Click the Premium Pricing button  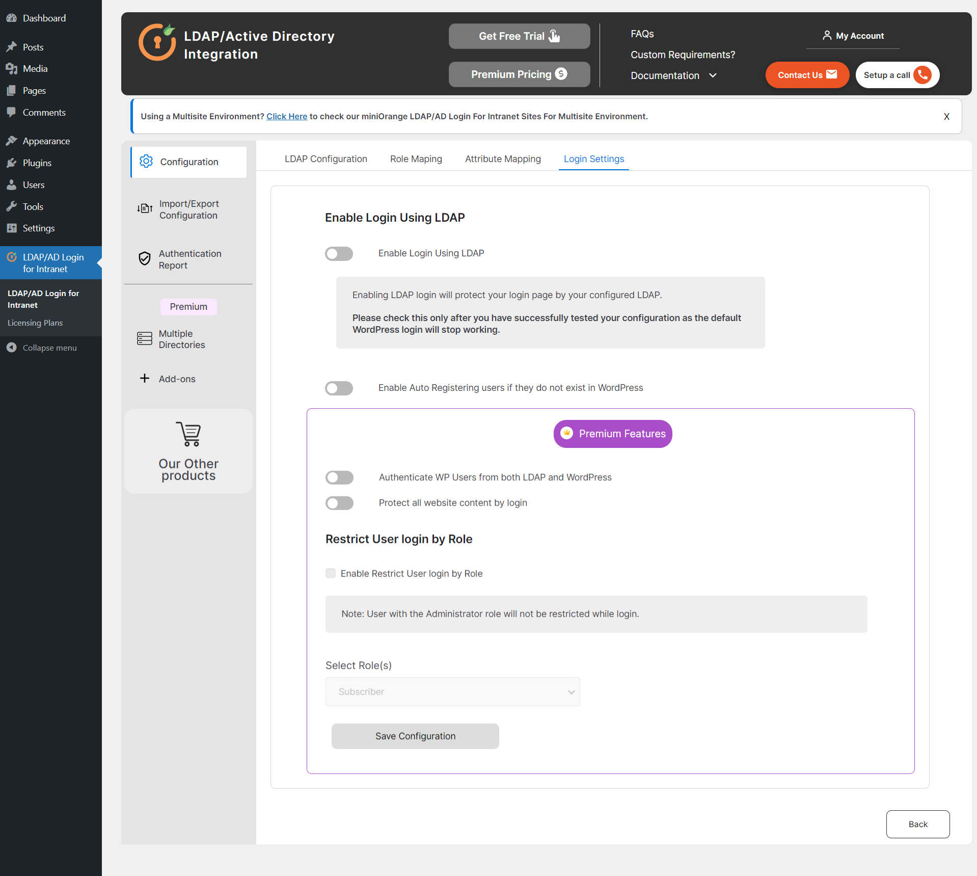click(x=520, y=74)
